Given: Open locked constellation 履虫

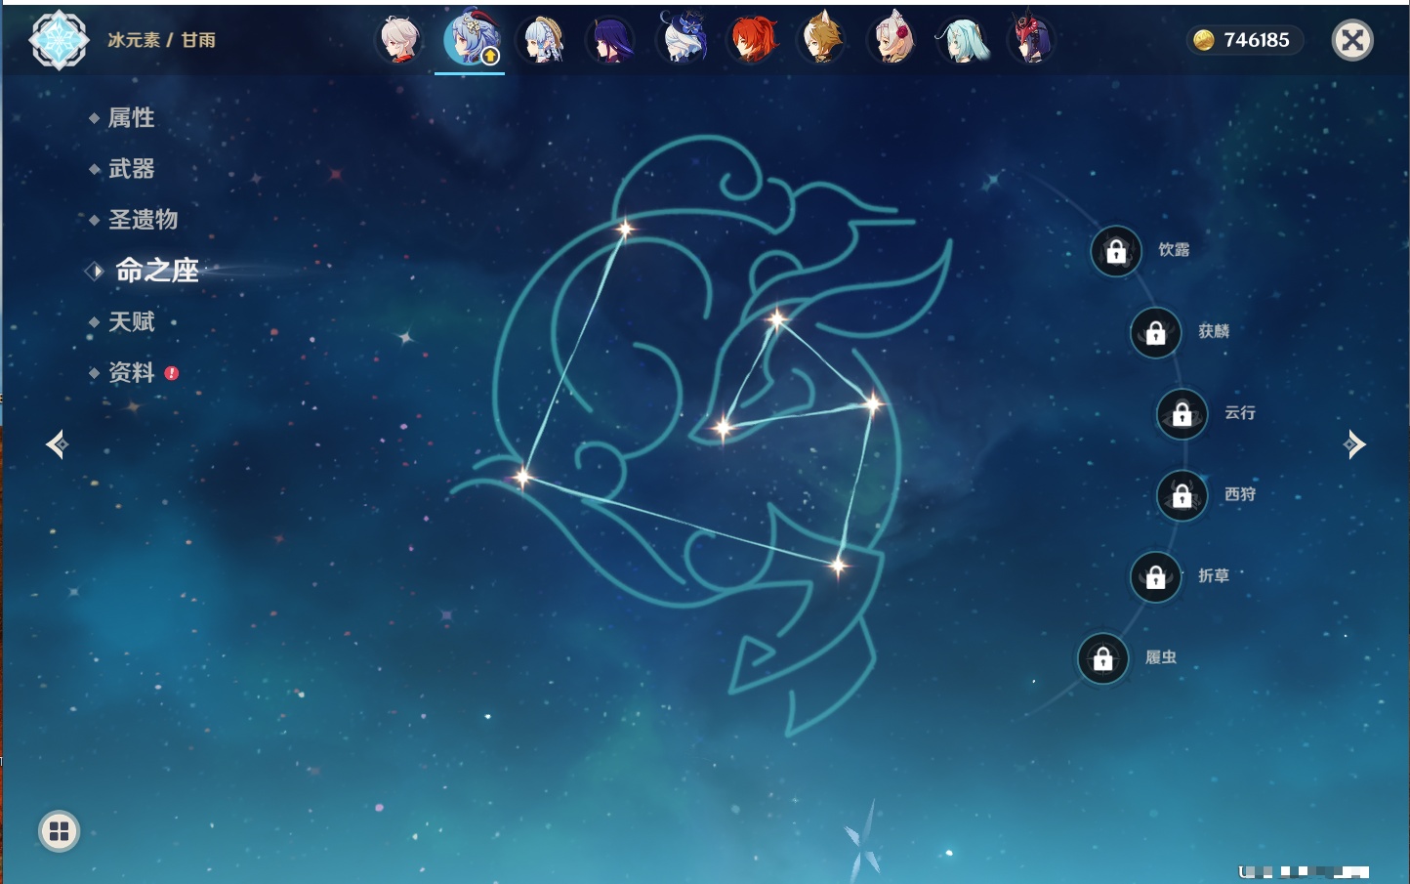Looking at the screenshot, I should coord(1103,659).
